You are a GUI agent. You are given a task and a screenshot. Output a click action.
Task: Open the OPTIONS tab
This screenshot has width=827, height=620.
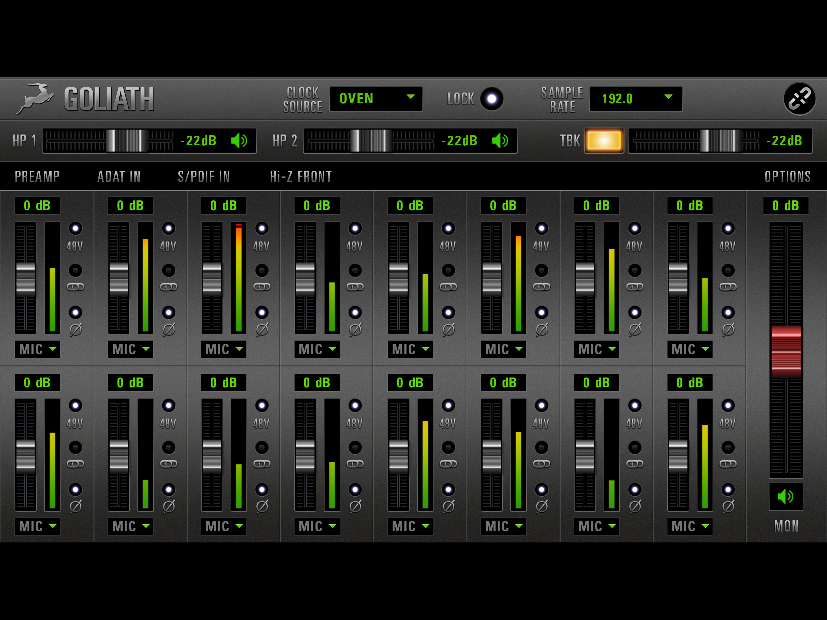[x=787, y=176]
